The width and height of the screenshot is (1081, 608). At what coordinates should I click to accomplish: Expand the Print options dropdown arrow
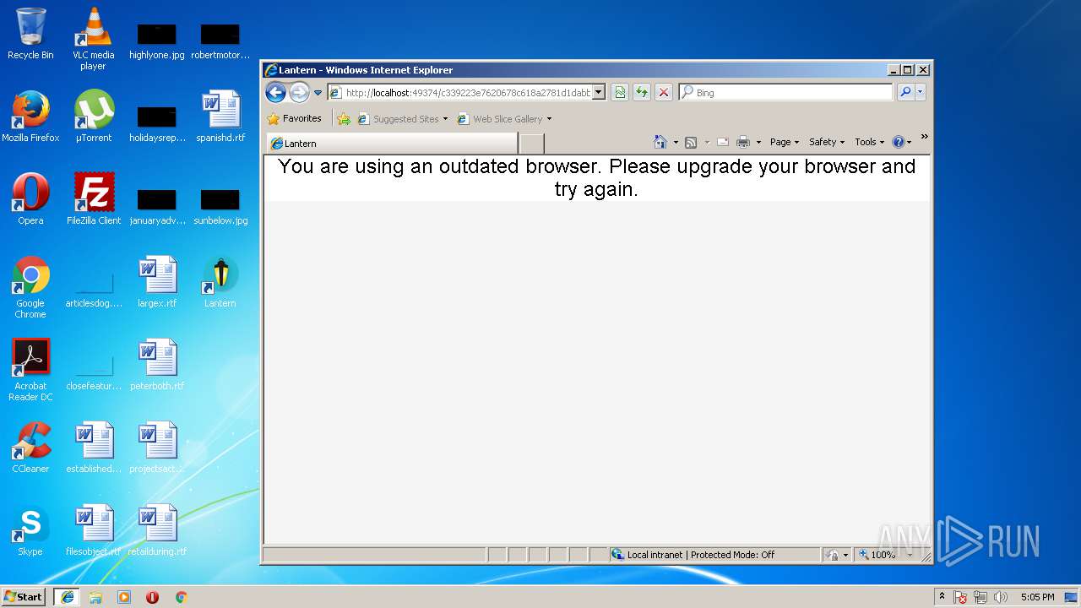pos(758,142)
